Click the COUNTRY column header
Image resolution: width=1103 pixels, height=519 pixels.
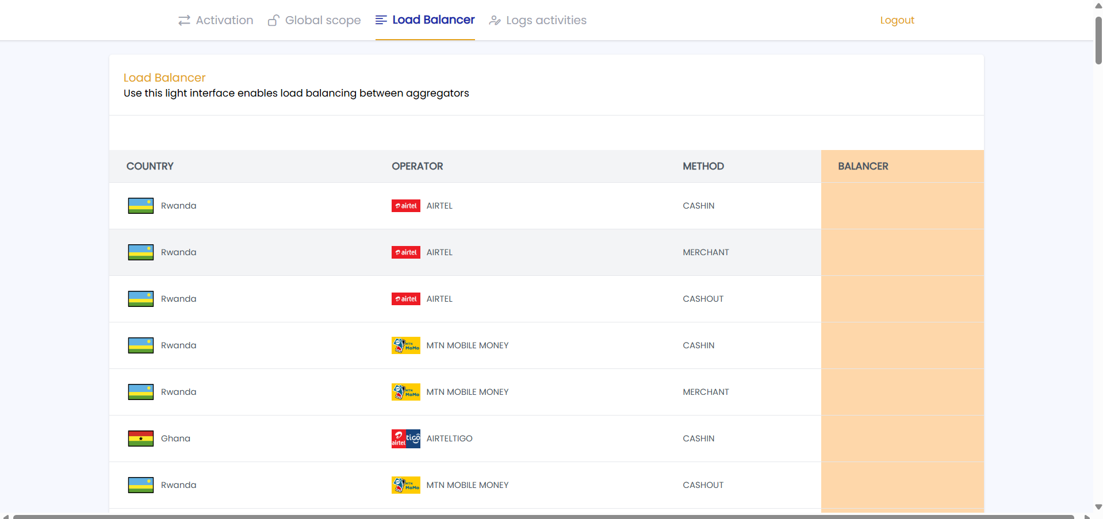click(150, 166)
